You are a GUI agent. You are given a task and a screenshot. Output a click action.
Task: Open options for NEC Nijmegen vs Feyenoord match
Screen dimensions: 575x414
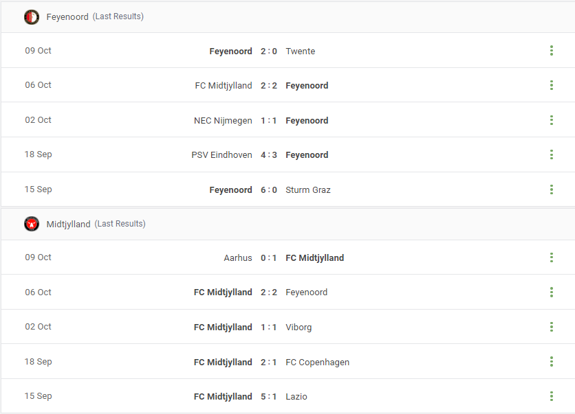tap(551, 120)
